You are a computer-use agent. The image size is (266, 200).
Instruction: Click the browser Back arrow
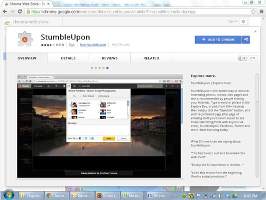coord(5,11)
